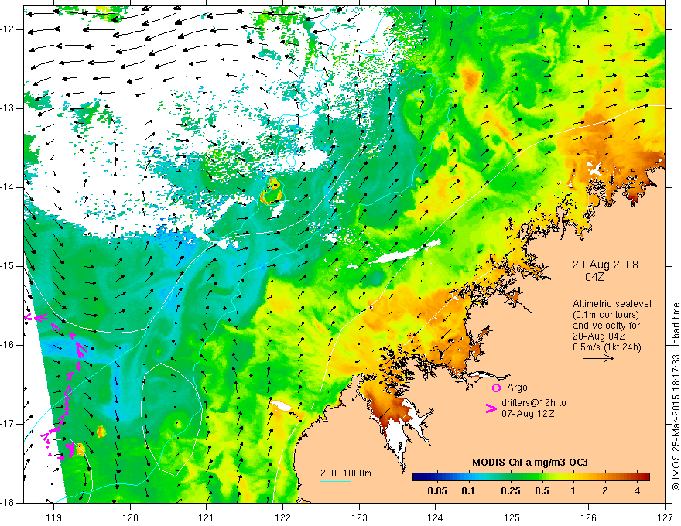This screenshot has width=681, height=526.
Task: Click the 'MODIS Chl-a mg/m3 OC3' title
Action: tap(529, 463)
